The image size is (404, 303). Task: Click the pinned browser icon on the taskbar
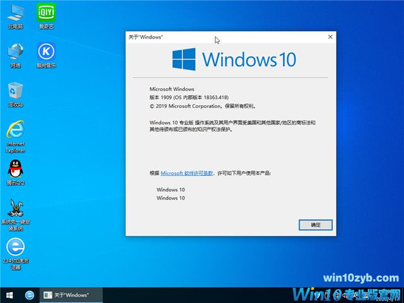pos(29,295)
